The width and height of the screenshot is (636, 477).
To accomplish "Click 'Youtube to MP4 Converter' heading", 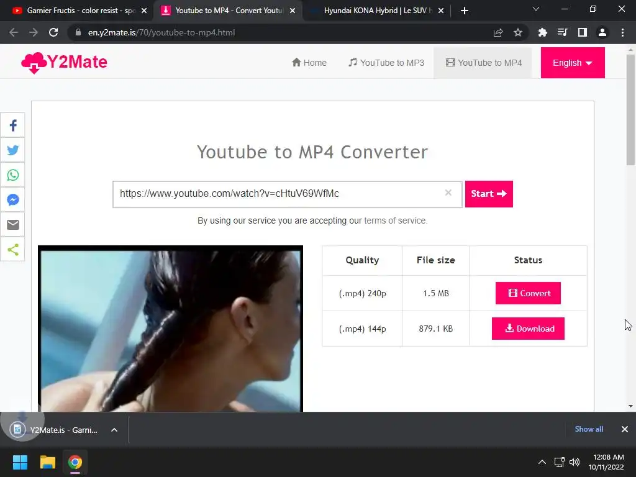I will tap(312, 152).
